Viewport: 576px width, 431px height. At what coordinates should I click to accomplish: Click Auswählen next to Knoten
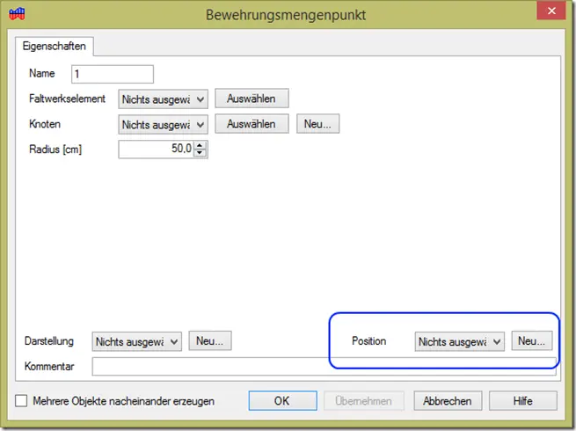point(252,124)
